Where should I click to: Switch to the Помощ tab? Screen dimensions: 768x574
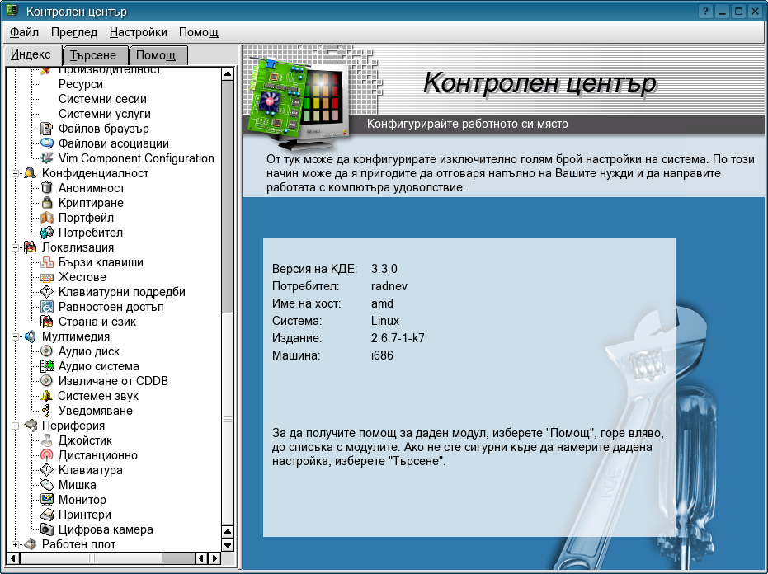pyautogui.click(x=156, y=56)
